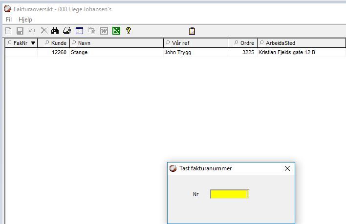Click the clipboard icon in toolbar
Viewport: 346px width, 224px height.
[192, 31]
